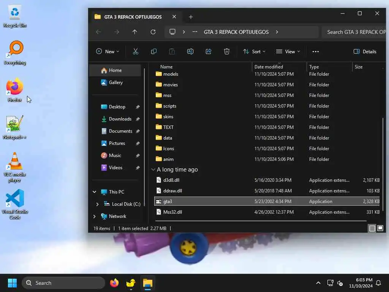Collapse the 'A long time ago' group

tap(153, 170)
